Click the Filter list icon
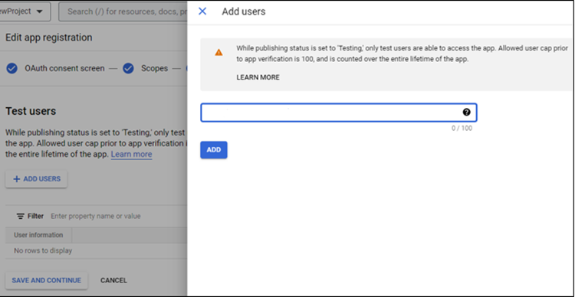575x297 pixels. pyautogui.click(x=21, y=216)
